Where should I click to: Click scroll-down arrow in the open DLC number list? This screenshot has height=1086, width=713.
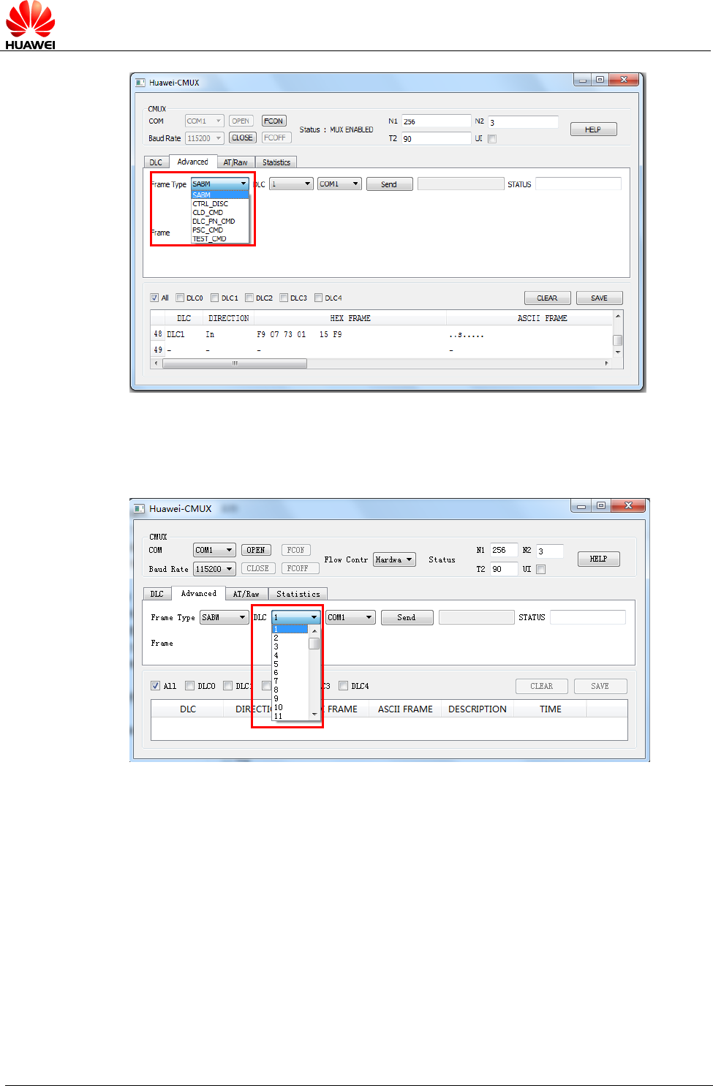314,714
